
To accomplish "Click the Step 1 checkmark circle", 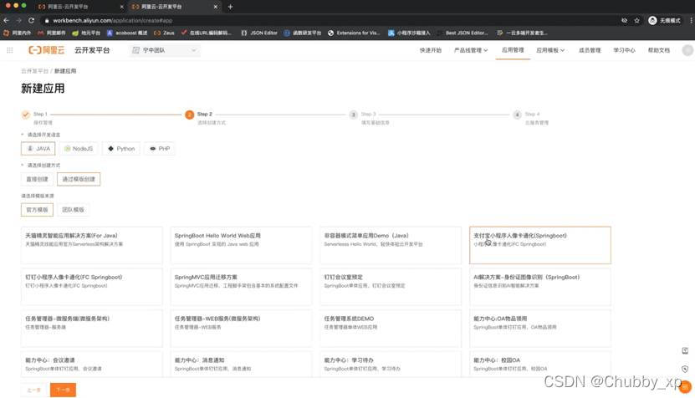I will click(26, 115).
